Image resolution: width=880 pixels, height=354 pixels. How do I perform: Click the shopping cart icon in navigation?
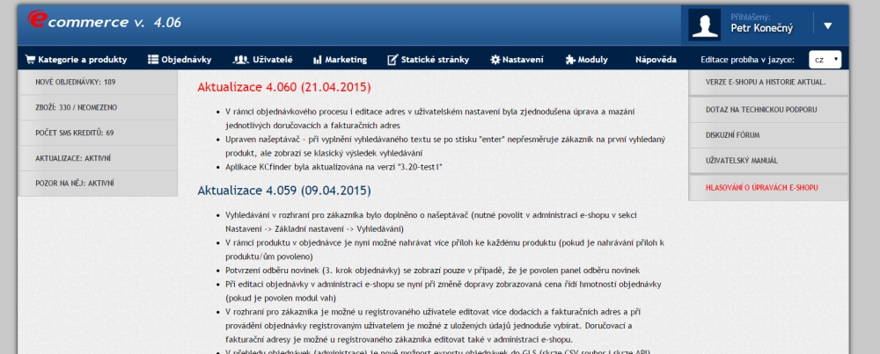tap(30, 60)
